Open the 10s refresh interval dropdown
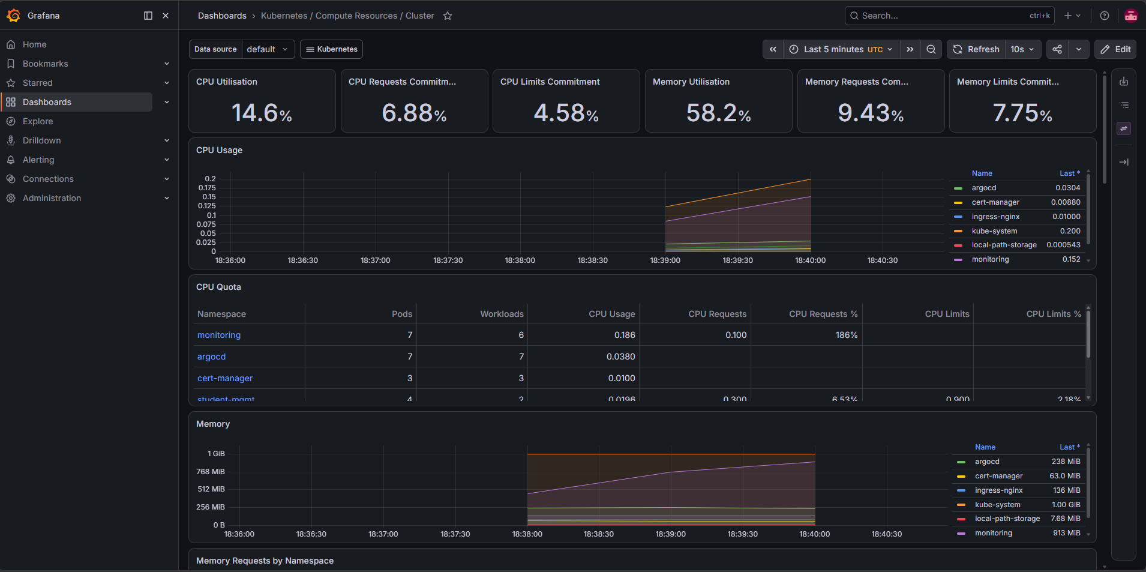The height and width of the screenshot is (572, 1146). (x=1022, y=49)
